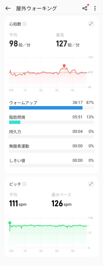103x270 pixels.
Task: Tap the しきい値 zone row
Action: tap(51, 163)
